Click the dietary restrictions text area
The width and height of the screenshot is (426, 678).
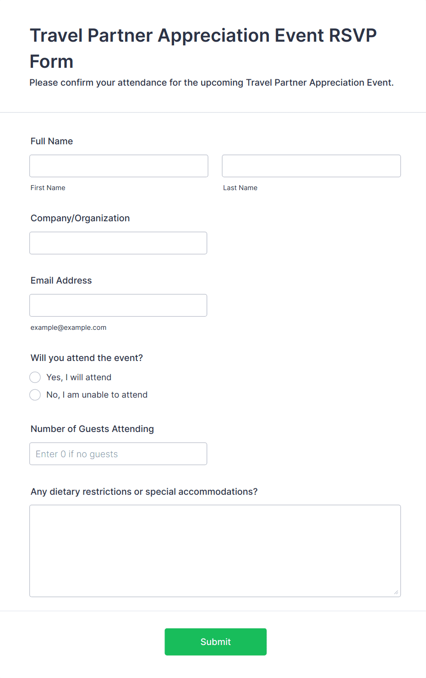point(215,551)
